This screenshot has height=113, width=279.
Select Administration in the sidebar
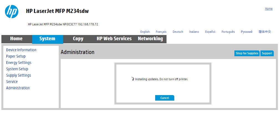18,88
